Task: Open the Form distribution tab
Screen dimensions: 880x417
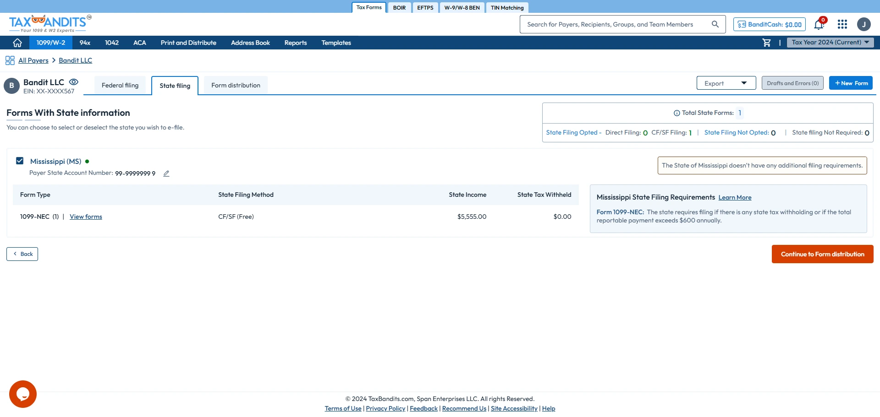Action: coord(236,86)
